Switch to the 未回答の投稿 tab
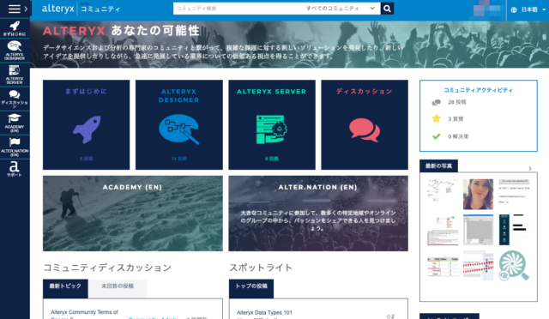The height and width of the screenshot is (319, 549). click(118, 286)
